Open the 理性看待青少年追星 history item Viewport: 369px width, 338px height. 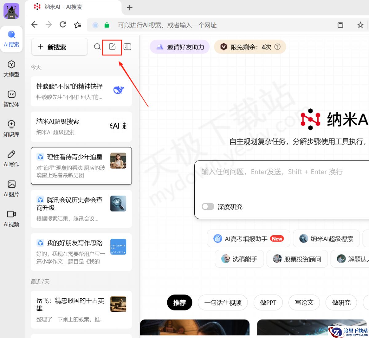(x=81, y=166)
